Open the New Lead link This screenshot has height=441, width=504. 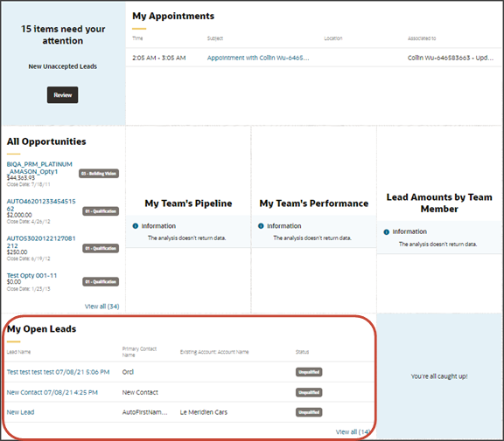coord(21,412)
